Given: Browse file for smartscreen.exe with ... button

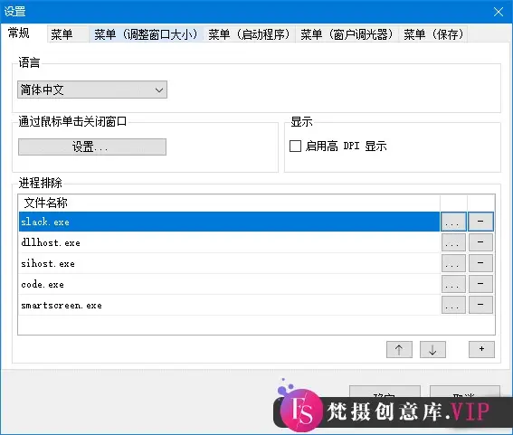Looking at the screenshot, I should 453,305.
